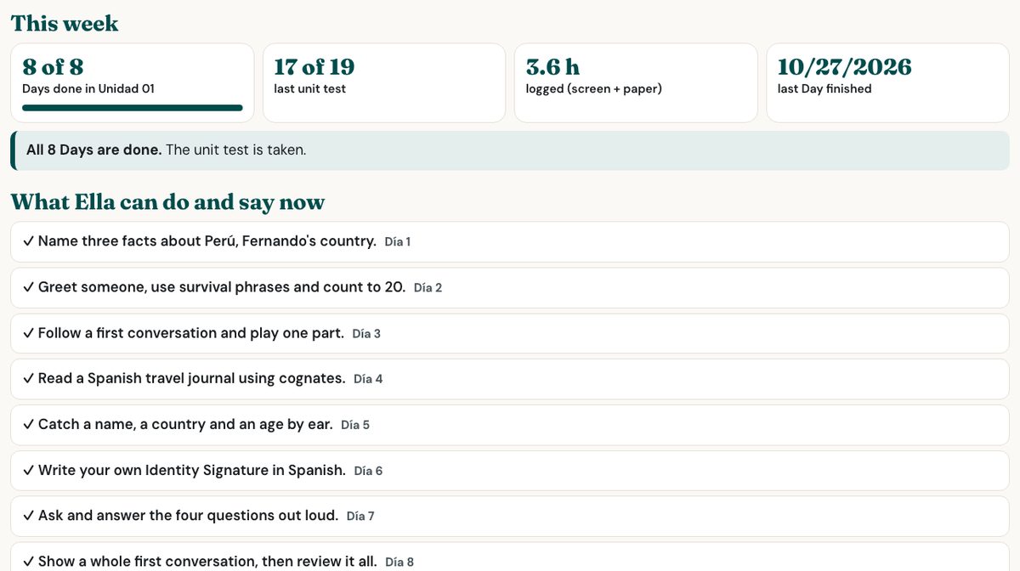This screenshot has width=1020, height=571.
Task: Click the checkmark next to Greet someone row
Action: coord(28,287)
